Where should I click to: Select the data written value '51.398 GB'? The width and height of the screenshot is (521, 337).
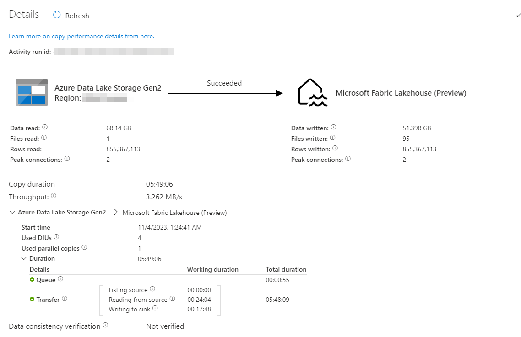(x=417, y=128)
